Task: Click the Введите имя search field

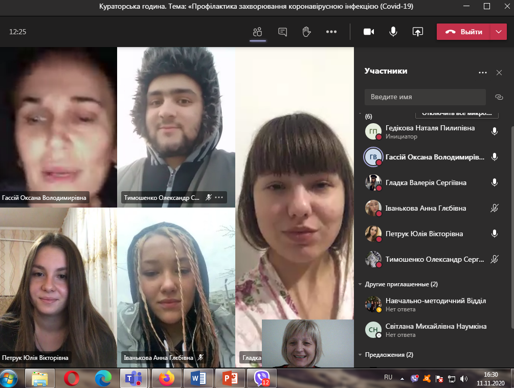Action: tap(425, 97)
